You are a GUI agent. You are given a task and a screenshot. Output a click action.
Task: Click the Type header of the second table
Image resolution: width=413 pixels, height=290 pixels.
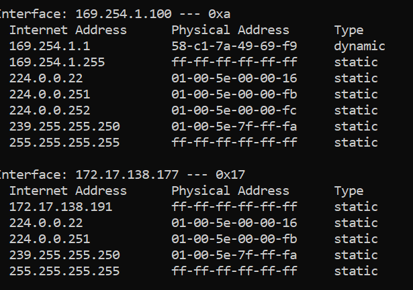tap(349, 191)
